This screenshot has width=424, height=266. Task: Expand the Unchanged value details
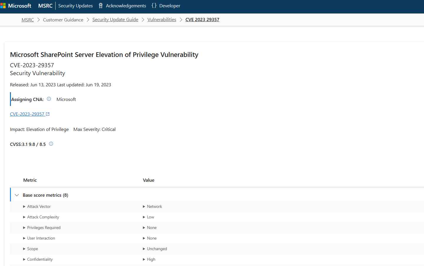[x=155, y=249]
